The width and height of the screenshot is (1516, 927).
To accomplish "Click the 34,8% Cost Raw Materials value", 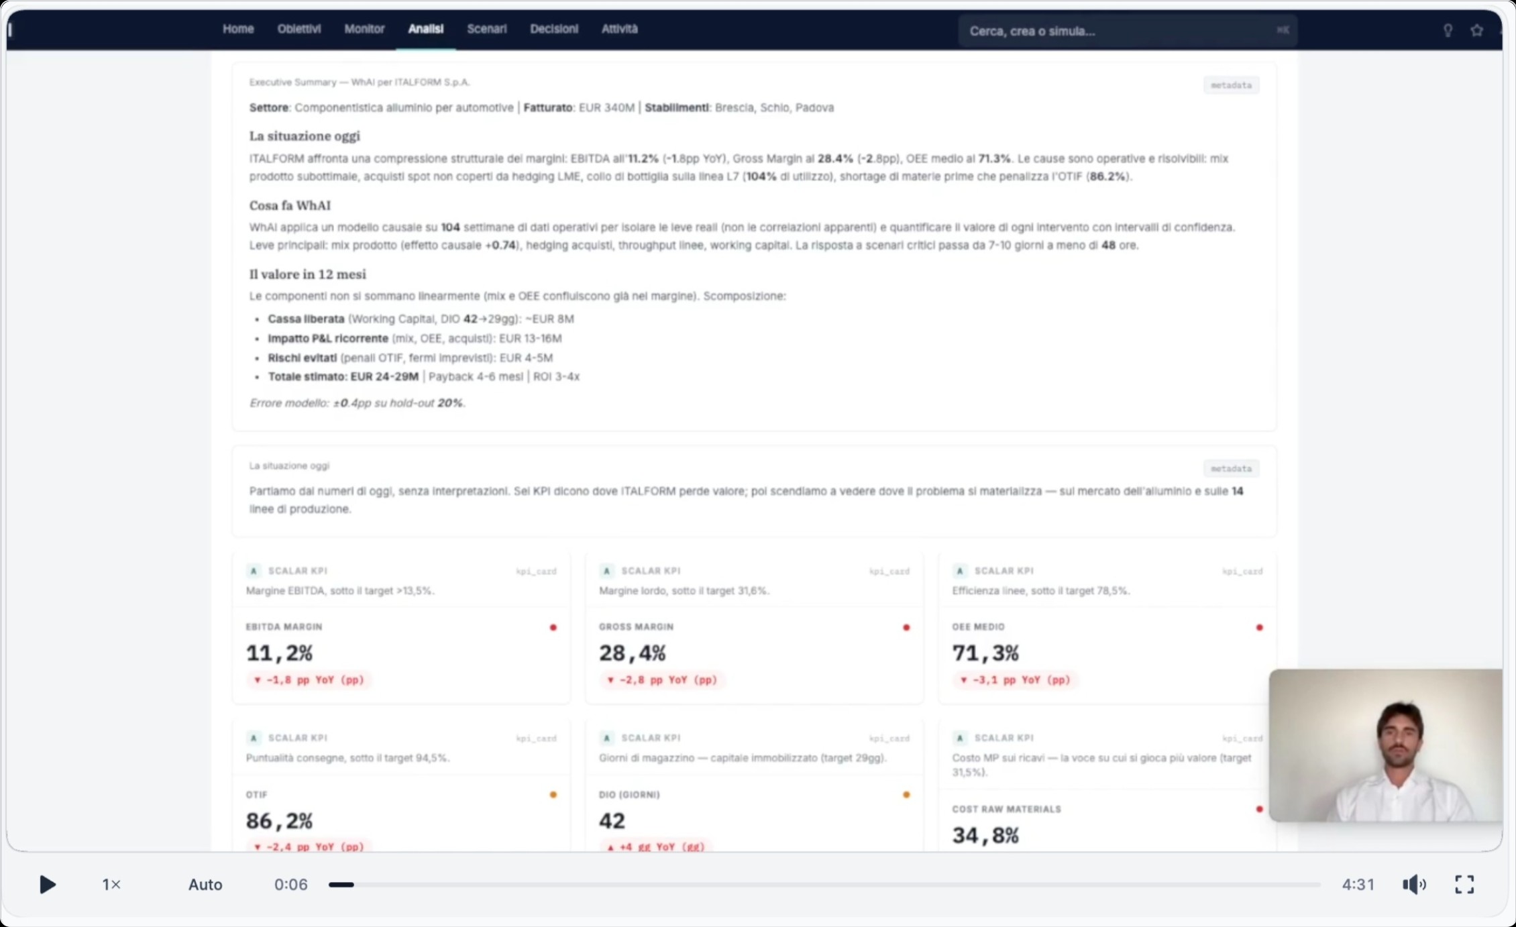I will [985, 835].
